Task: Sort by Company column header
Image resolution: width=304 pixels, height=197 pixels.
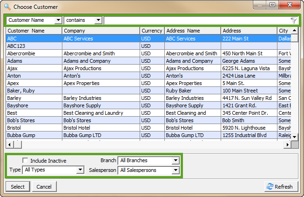Action: point(101,31)
